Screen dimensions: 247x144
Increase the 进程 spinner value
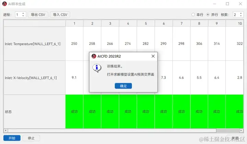click(23, 13)
